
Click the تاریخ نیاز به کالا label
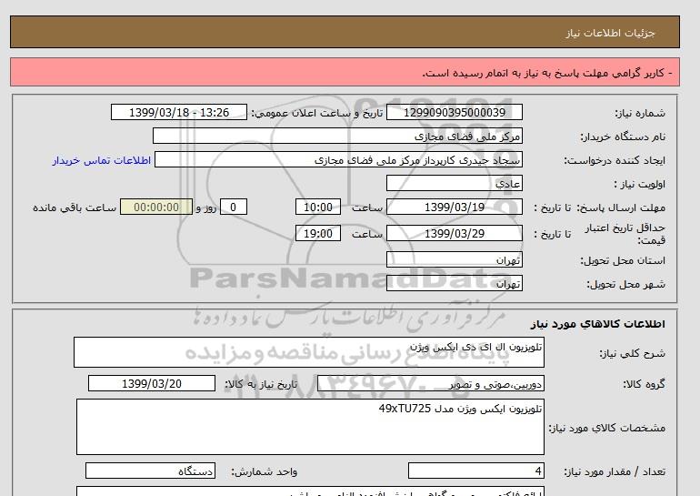click(261, 384)
